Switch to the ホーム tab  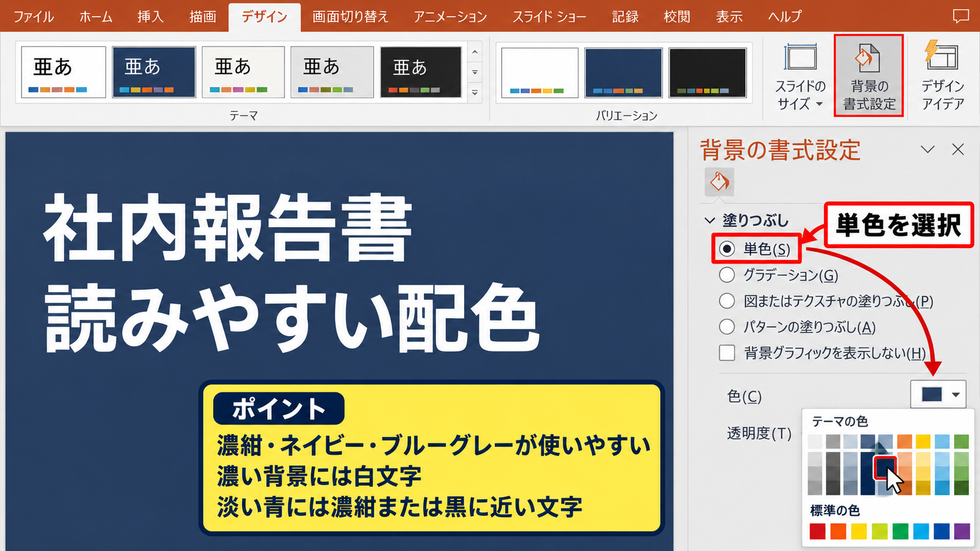point(96,16)
